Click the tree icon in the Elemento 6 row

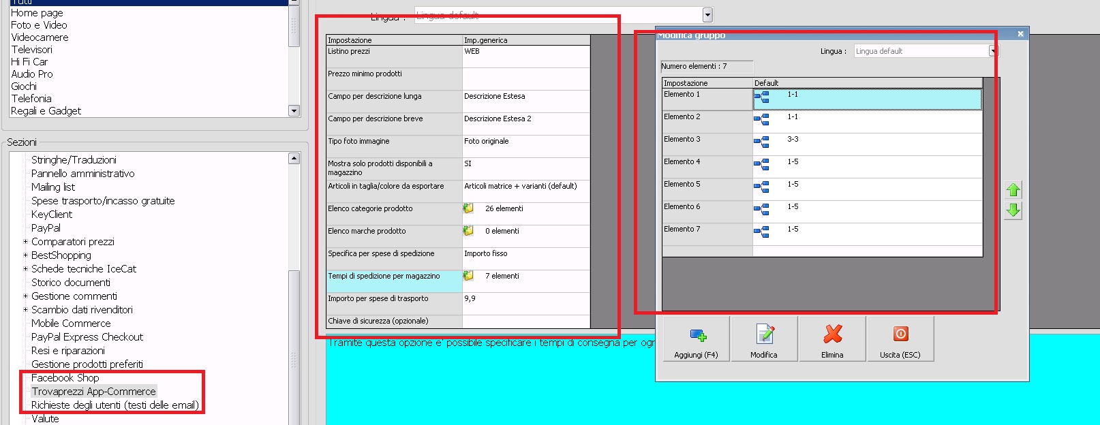click(x=761, y=210)
